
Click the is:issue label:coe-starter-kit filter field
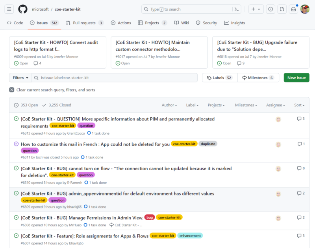115,78
